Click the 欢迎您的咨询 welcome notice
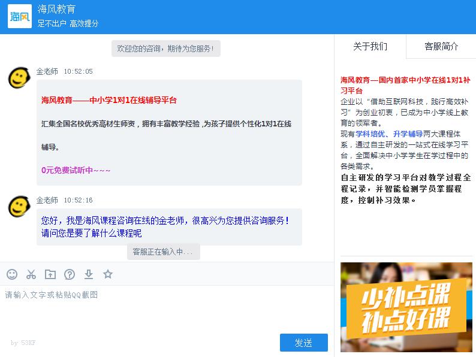The image size is (476, 357). point(165,49)
